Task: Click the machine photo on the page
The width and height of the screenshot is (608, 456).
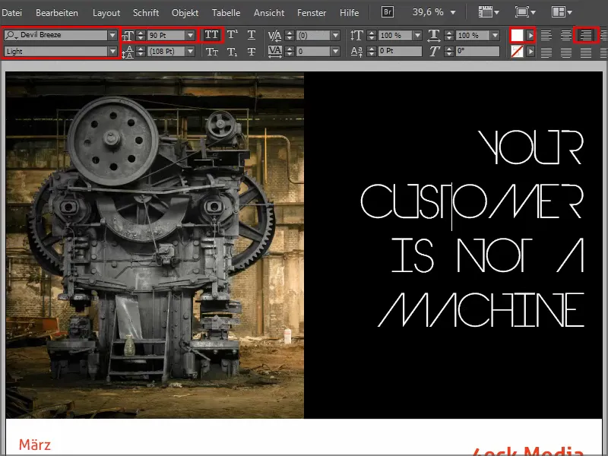Action: 155,245
